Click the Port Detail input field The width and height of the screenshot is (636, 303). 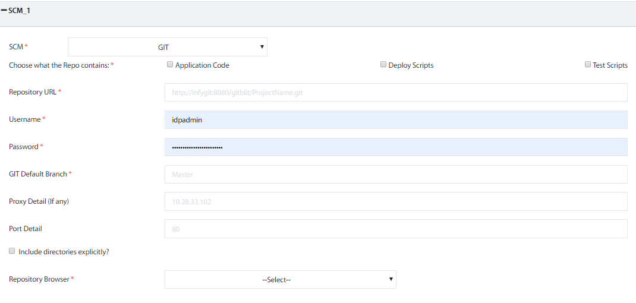(395, 229)
